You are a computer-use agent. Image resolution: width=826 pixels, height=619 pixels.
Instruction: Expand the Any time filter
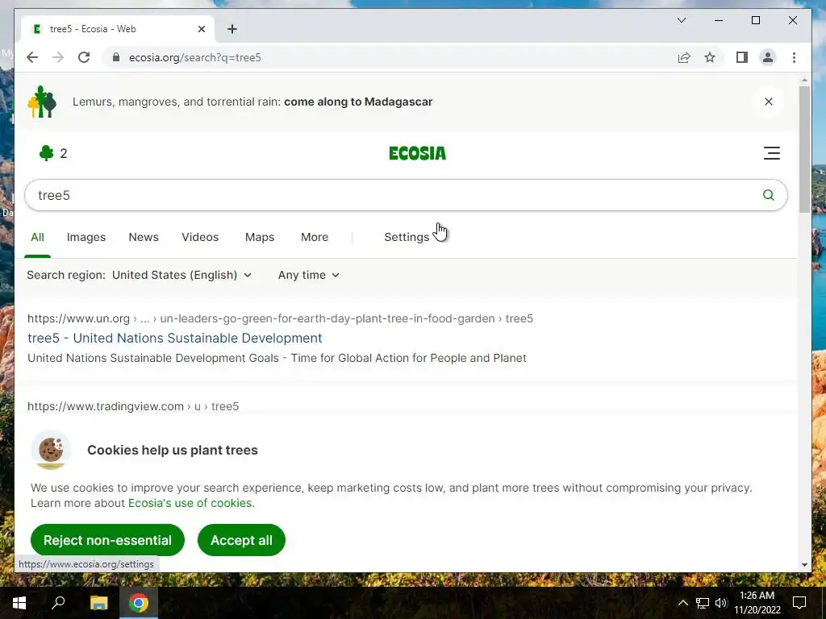click(309, 275)
